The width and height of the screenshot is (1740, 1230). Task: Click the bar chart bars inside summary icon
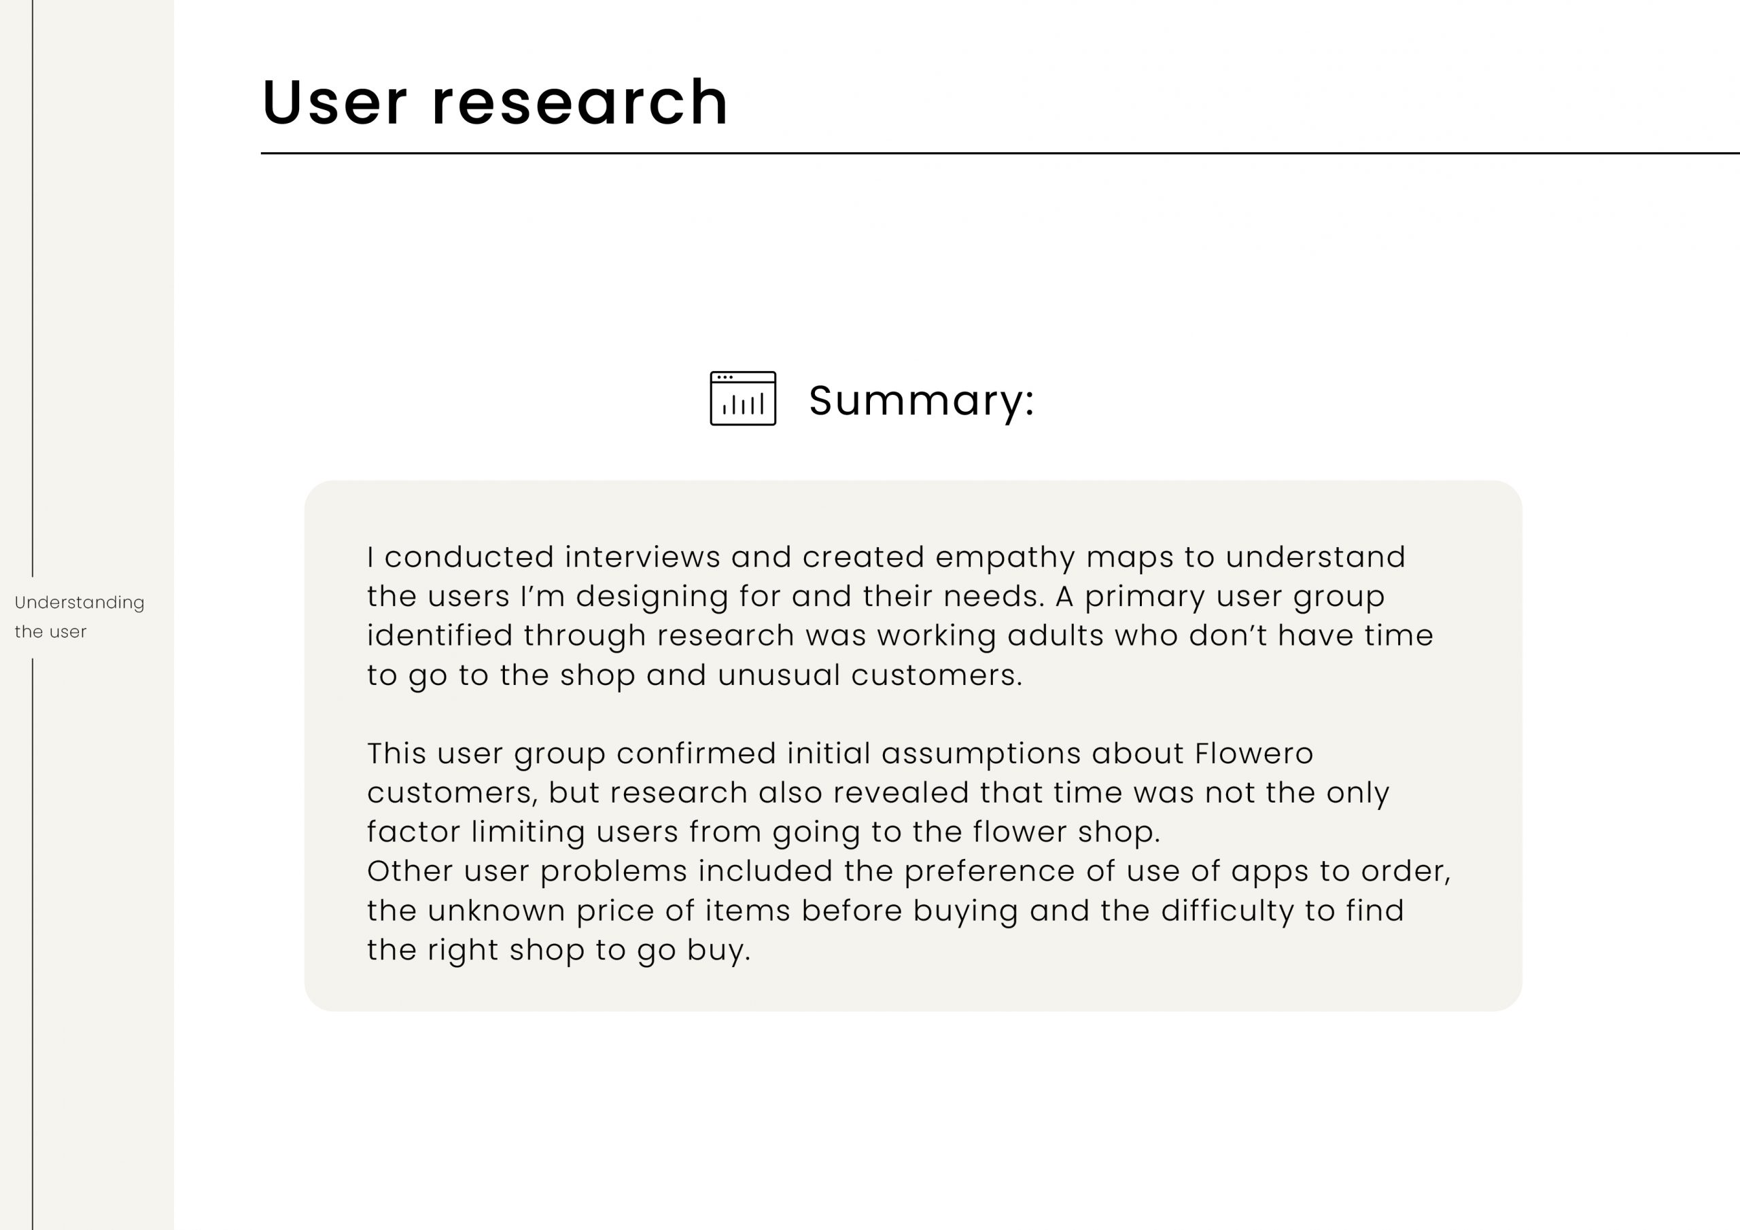pyautogui.click(x=743, y=405)
